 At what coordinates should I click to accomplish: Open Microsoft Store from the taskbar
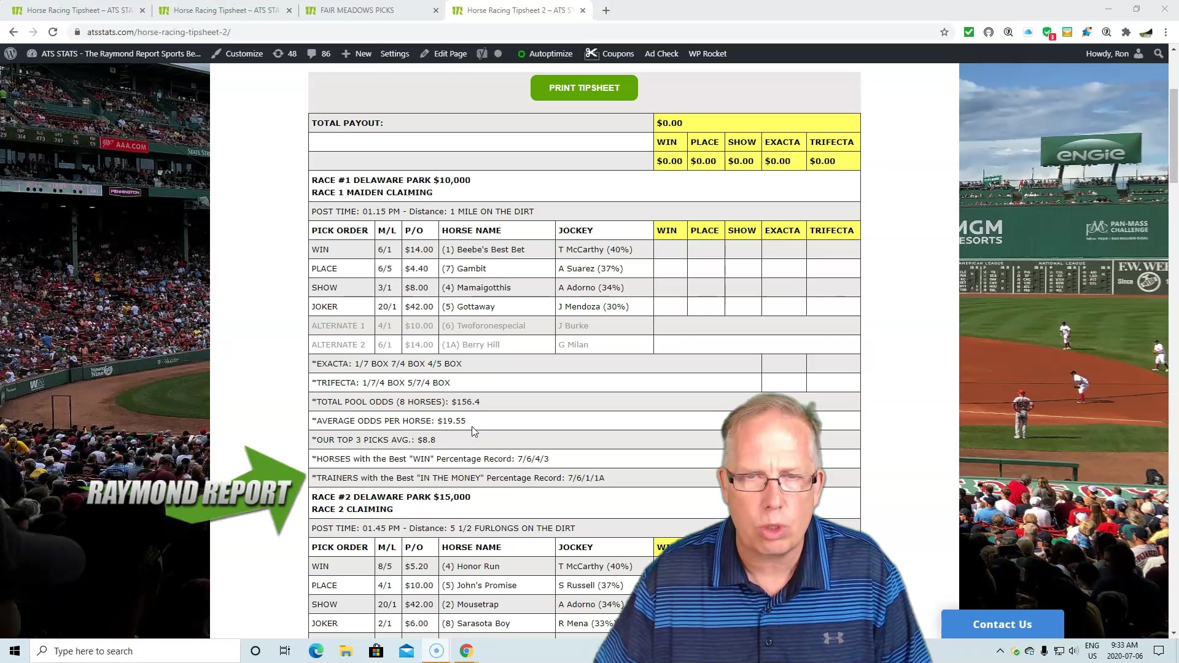pyautogui.click(x=376, y=651)
